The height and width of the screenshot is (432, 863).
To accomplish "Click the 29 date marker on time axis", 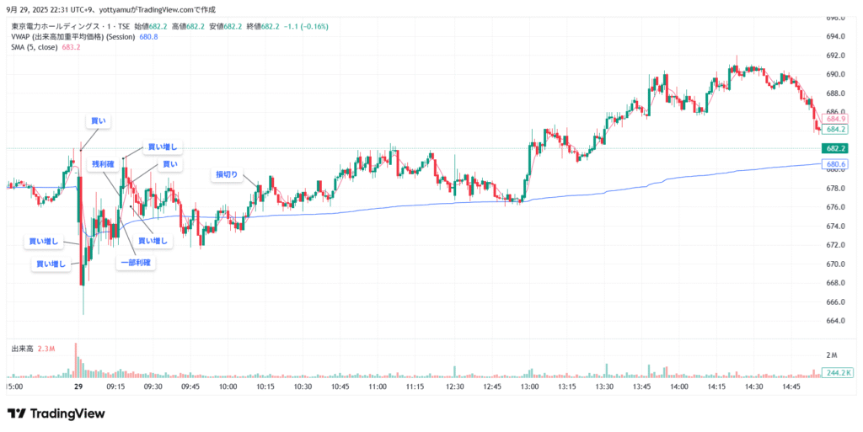I will point(78,387).
